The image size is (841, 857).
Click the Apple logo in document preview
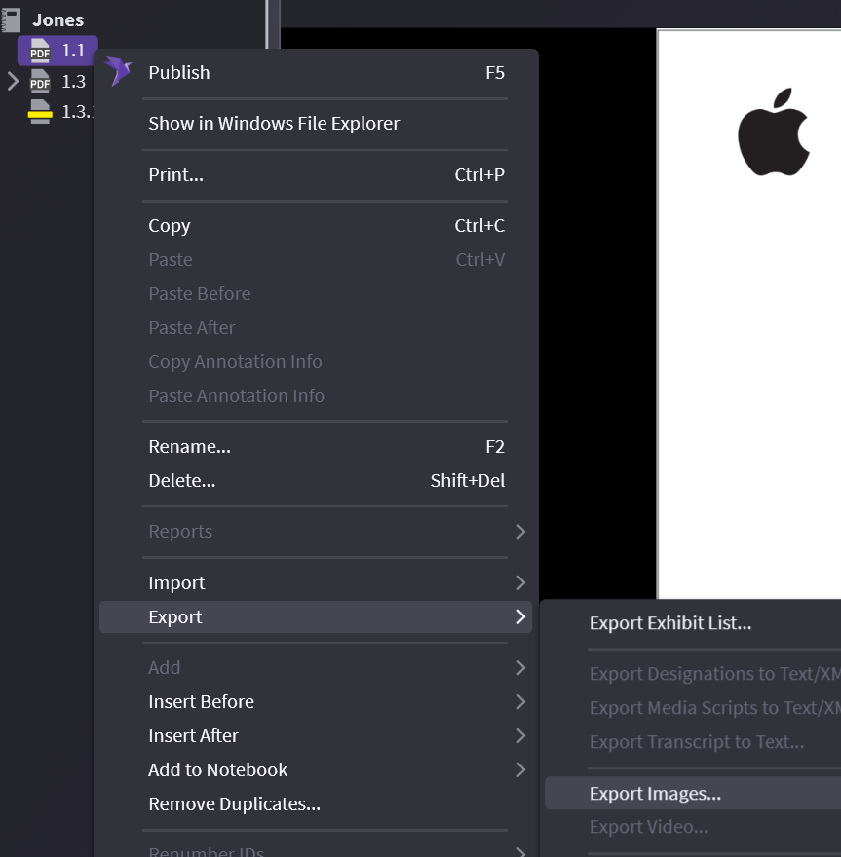(x=774, y=132)
